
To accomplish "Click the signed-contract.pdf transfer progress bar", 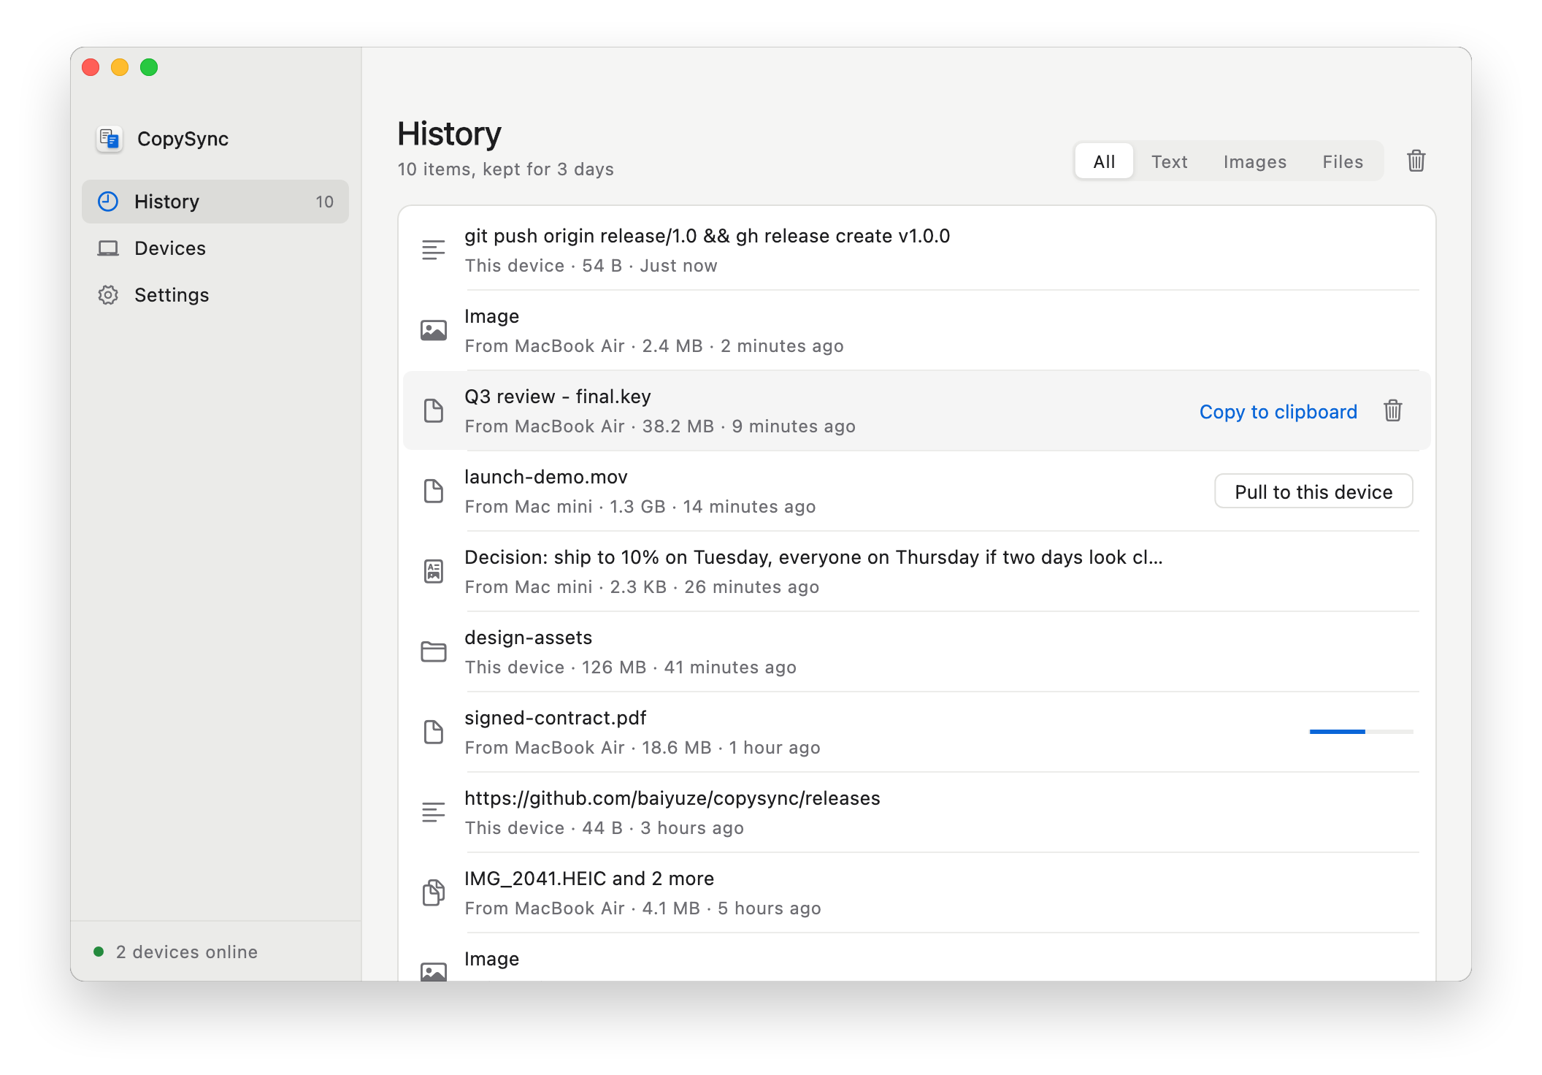I will coord(1361,732).
